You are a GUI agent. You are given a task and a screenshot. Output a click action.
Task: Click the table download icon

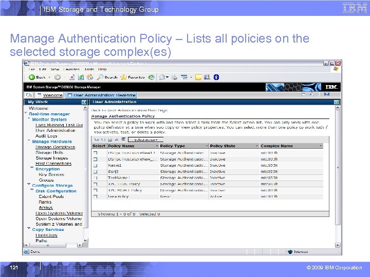click(x=117, y=140)
